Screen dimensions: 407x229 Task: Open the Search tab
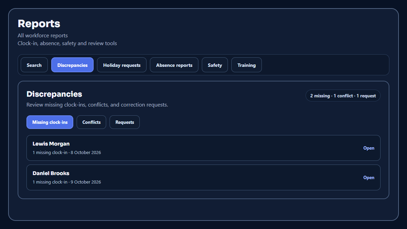[x=34, y=65]
